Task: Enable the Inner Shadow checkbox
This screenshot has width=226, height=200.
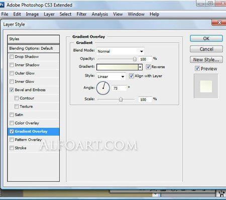Action: [x=12, y=65]
